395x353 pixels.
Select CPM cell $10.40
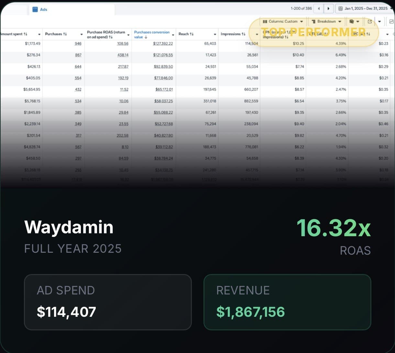click(x=298, y=55)
